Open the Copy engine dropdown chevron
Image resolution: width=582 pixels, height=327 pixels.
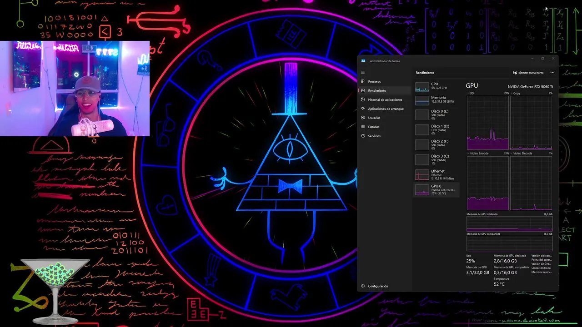(512, 93)
